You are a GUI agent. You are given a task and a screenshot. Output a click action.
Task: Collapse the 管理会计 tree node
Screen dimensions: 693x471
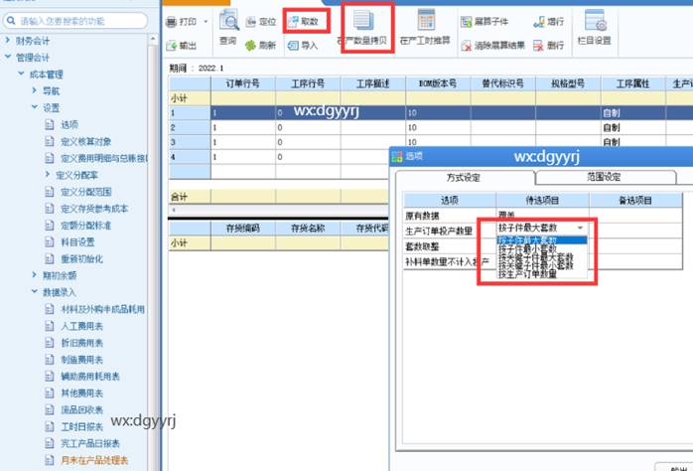pos(8,57)
